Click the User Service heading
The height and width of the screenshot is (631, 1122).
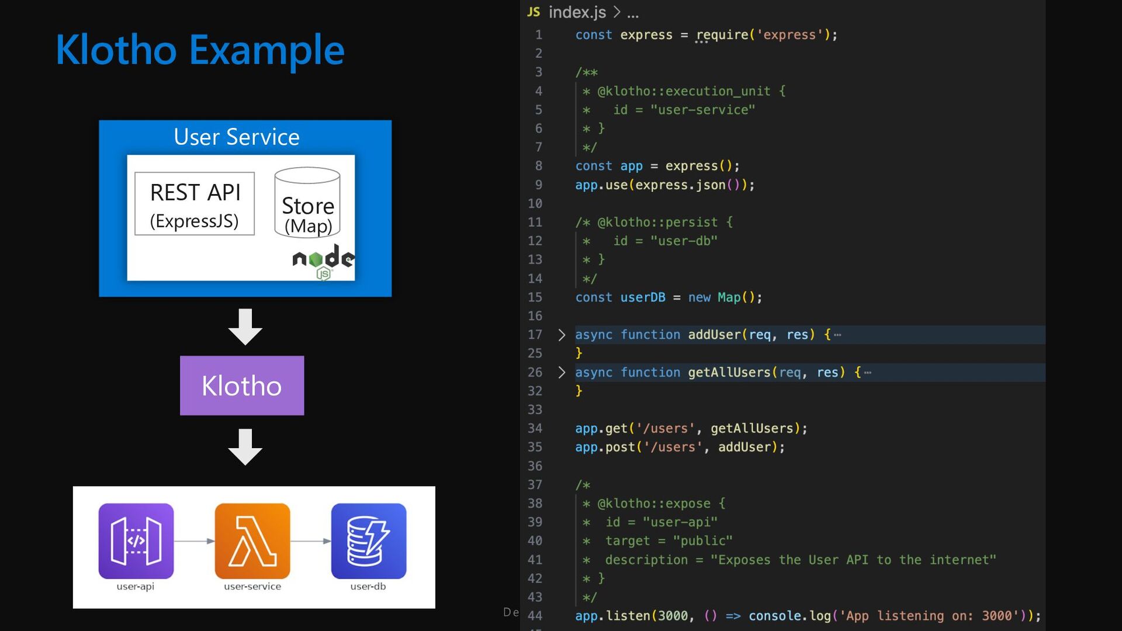[237, 137]
